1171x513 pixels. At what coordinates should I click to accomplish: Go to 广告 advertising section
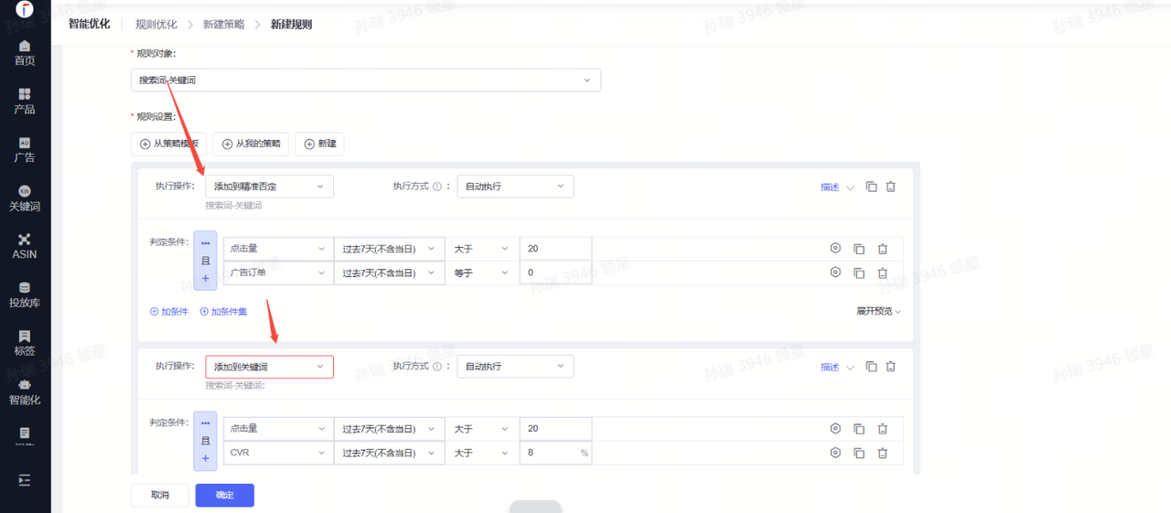(x=25, y=150)
